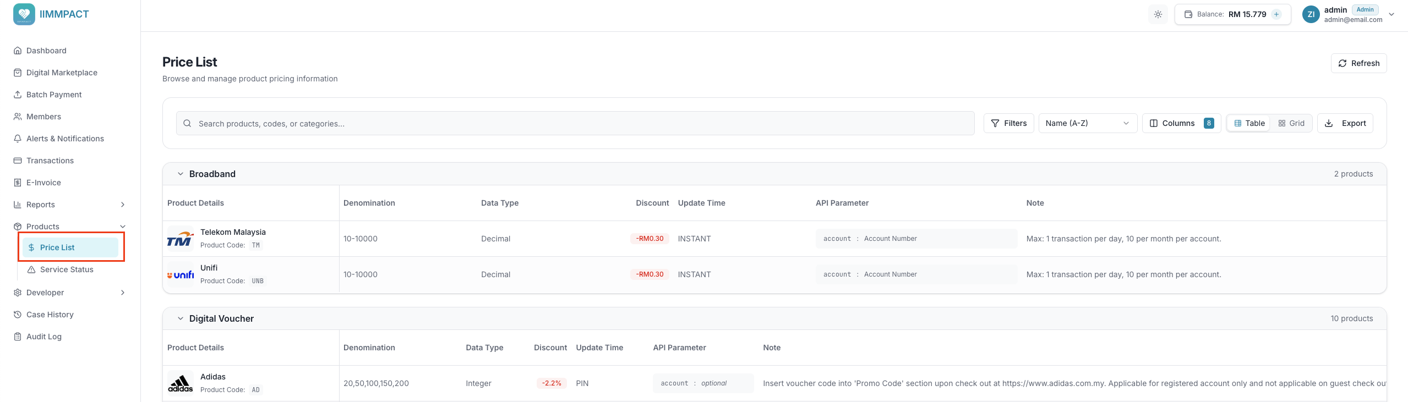Click the Adidas product name

click(x=213, y=377)
